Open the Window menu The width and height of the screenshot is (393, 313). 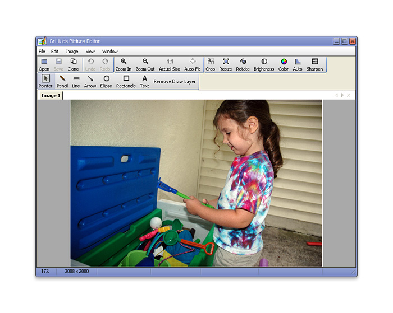(x=110, y=52)
